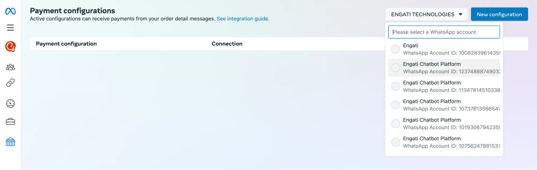Open the chain link icon in sidebar

(10, 83)
